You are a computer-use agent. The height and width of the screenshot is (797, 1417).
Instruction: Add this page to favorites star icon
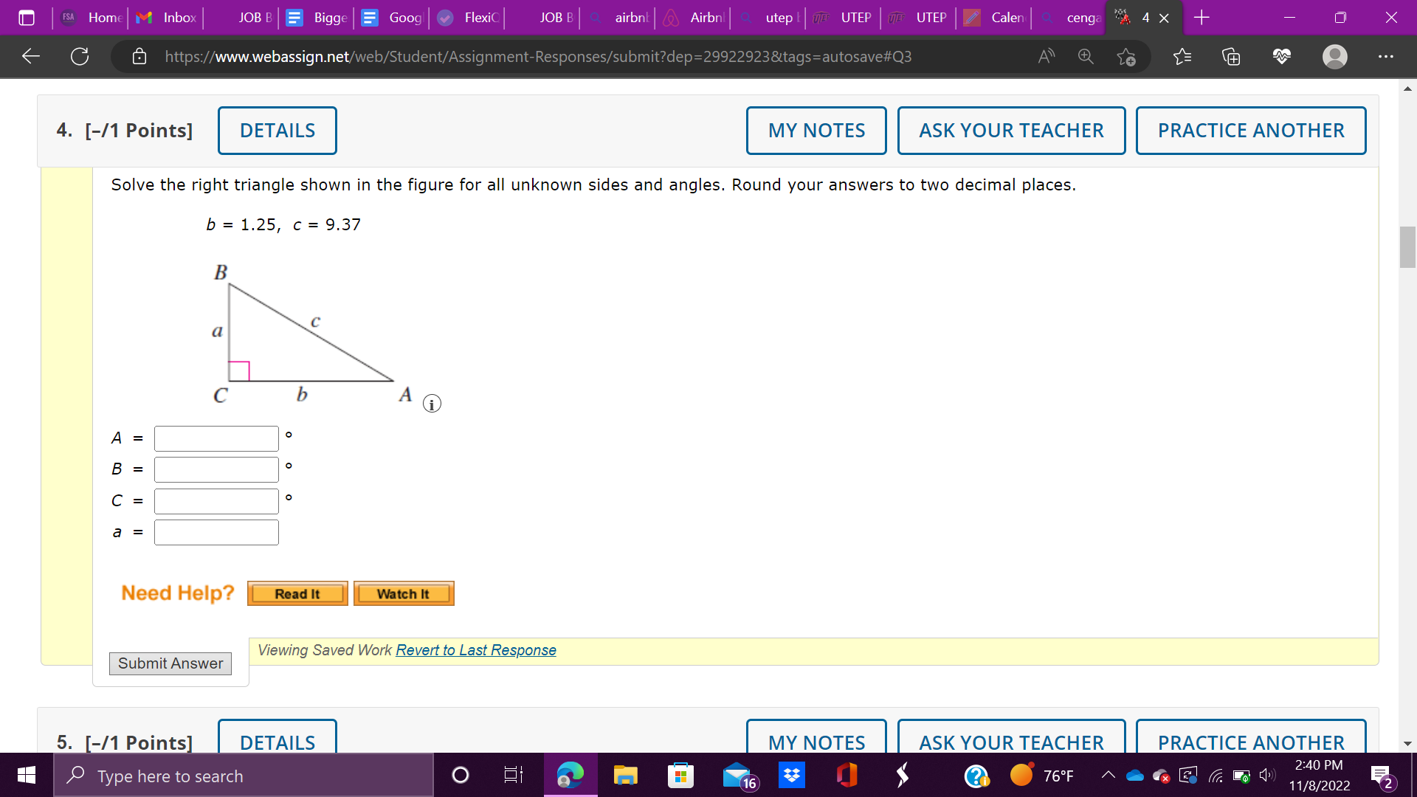1126,56
